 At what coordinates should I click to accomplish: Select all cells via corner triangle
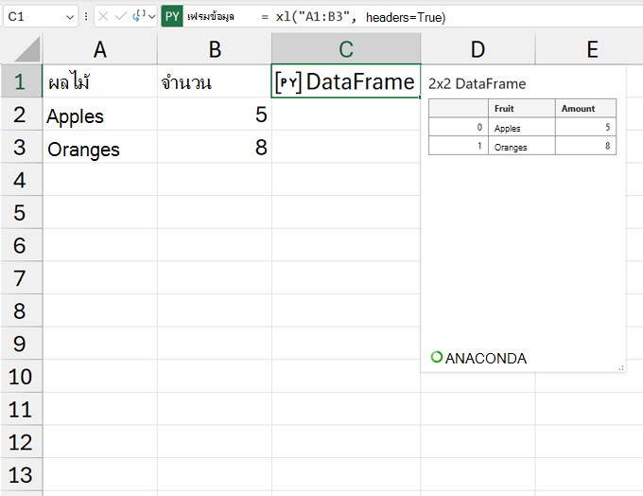pyautogui.click(x=26, y=49)
